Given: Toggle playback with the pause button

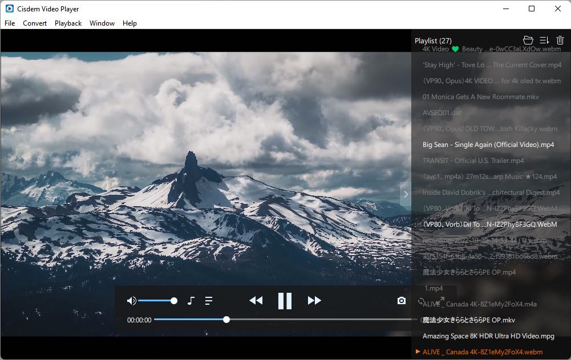Looking at the screenshot, I should [x=285, y=300].
